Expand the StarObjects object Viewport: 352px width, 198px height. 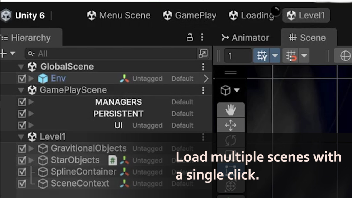pyautogui.click(x=31, y=160)
